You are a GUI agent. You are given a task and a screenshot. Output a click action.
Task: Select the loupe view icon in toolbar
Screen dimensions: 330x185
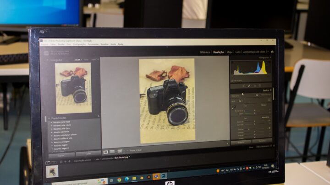coord(106,151)
